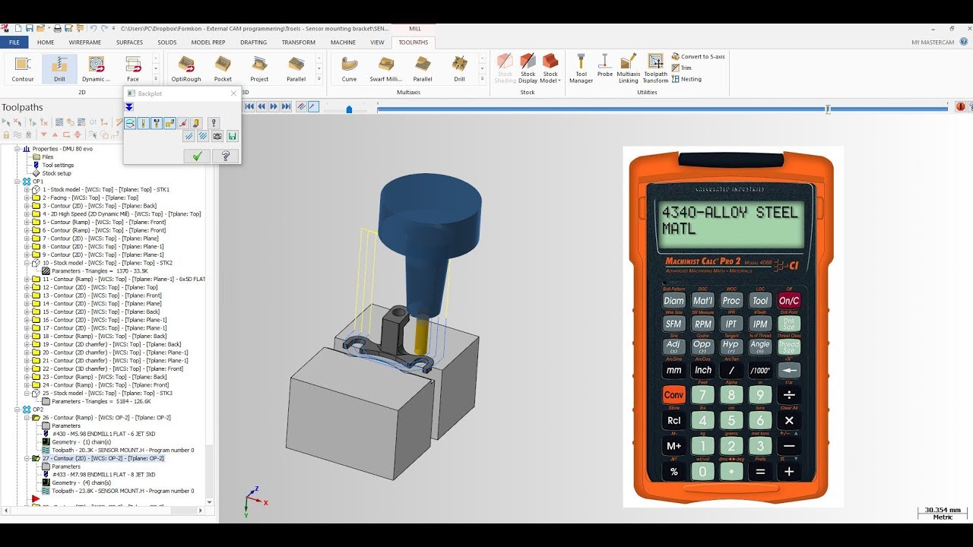Viewport: 973px width, 547px height.
Task: Choose the Dynamic Mill toolpath
Action: 97,68
